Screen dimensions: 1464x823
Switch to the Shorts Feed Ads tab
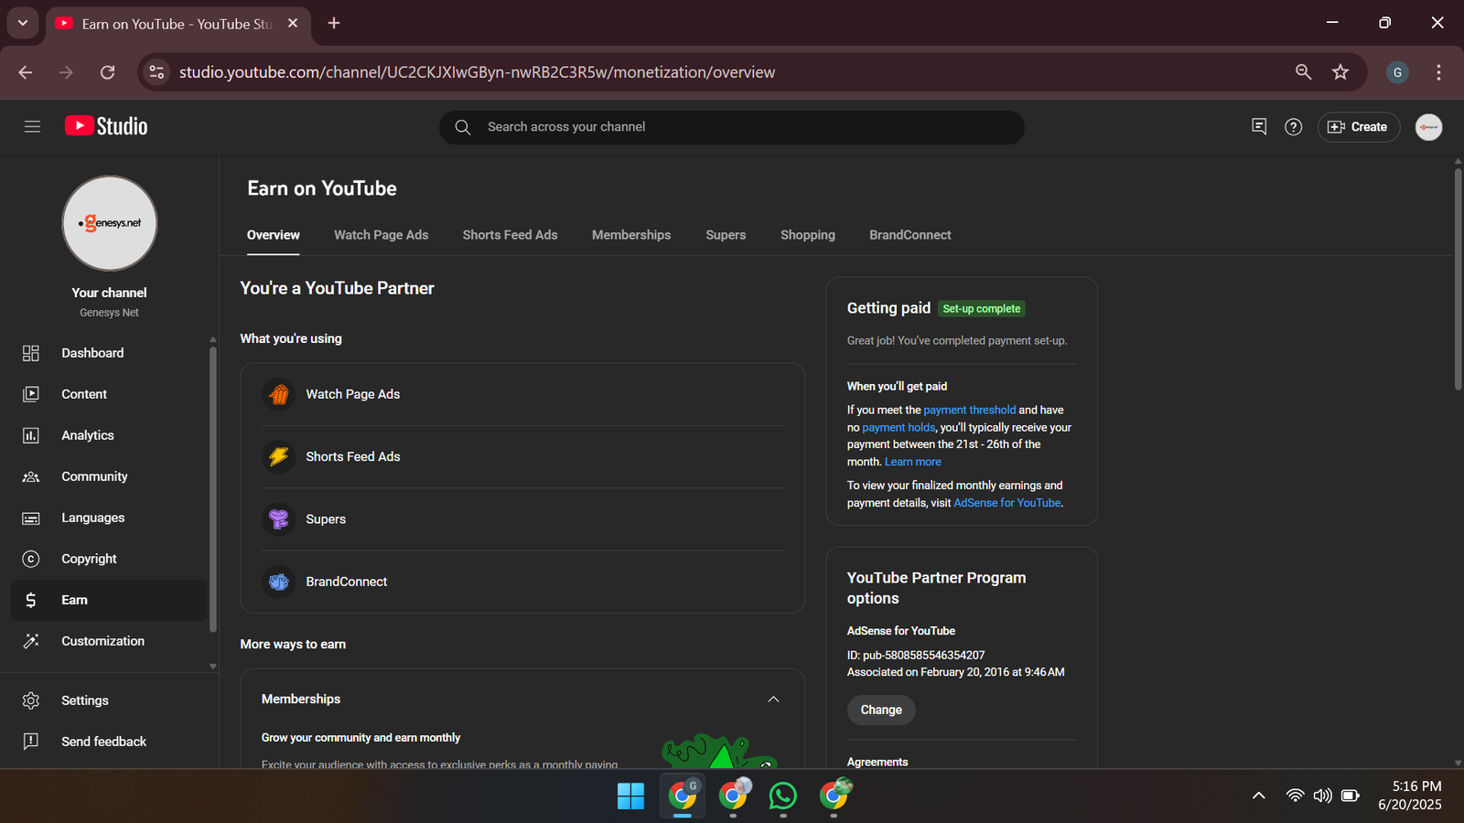510,235
